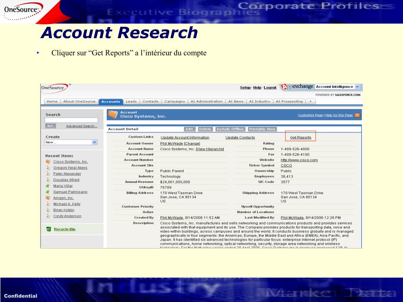Image resolution: width=403 pixels, height=302 pixels.
Task: Open the Help for this Page link
Action: pos(339,115)
